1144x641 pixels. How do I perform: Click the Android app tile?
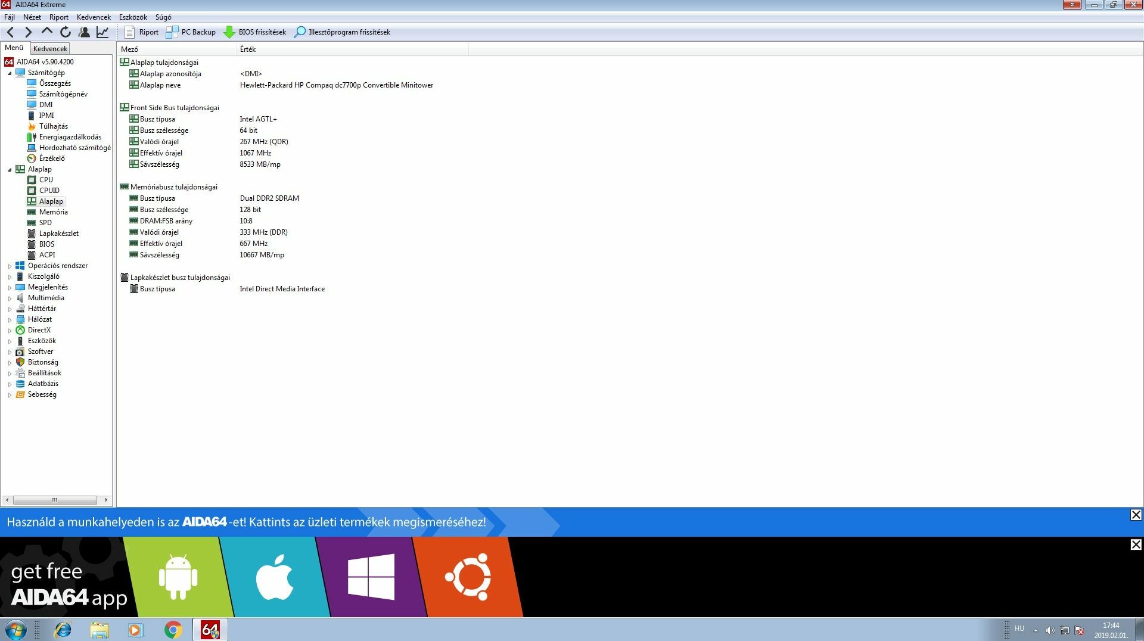point(178,577)
